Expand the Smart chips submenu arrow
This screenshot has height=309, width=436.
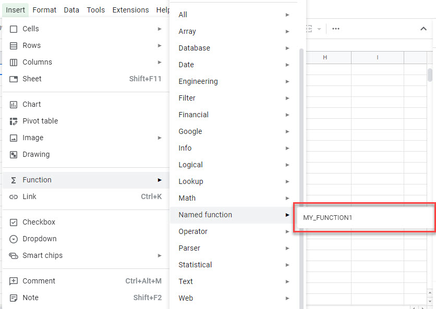tap(160, 255)
